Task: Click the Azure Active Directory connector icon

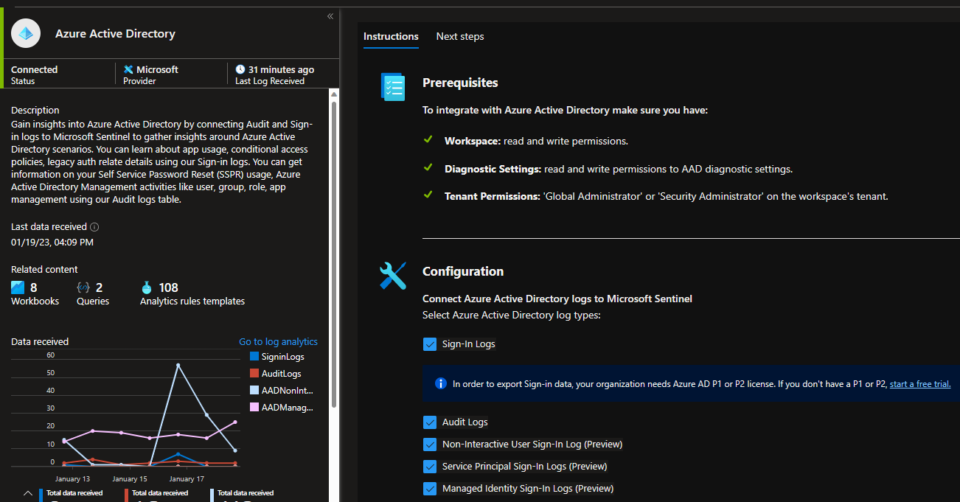Action: click(x=26, y=33)
